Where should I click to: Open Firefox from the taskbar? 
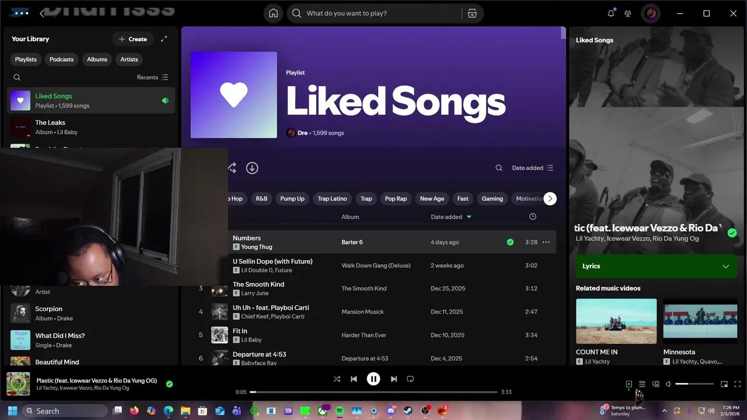pyautogui.click(x=134, y=411)
